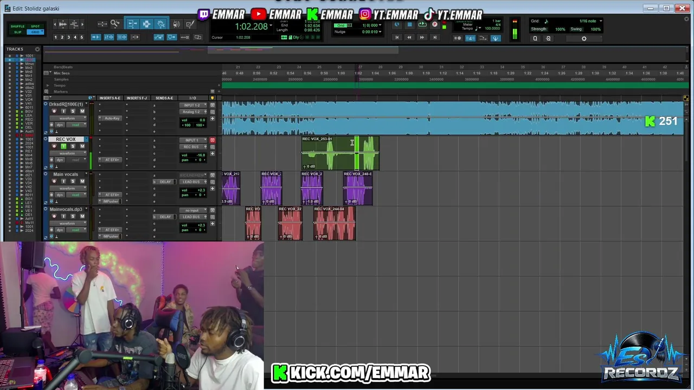Viewport: 694px width, 390px height.
Task: Open Mainvocals.dp3 no input selector
Action: pos(193,210)
